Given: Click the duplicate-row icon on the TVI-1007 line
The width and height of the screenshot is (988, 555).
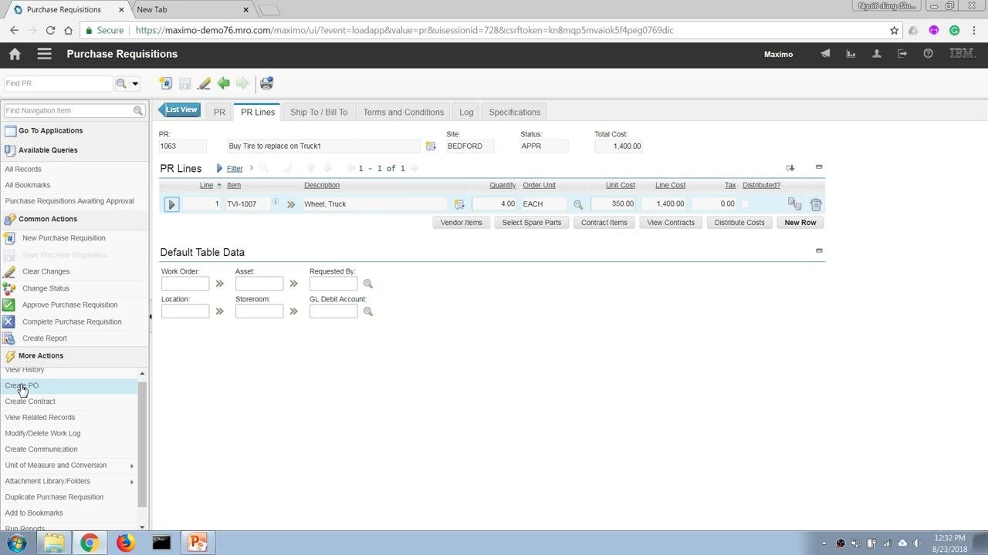Looking at the screenshot, I should pos(794,204).
